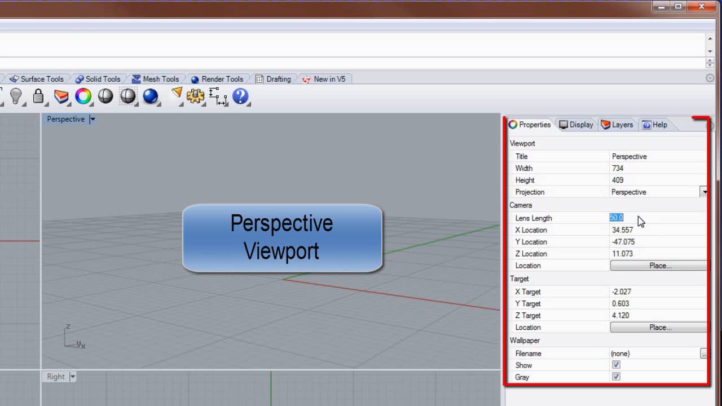The width and height of the screenshot is (722, 406).
Task: Click the Y Target value 0.603
Action: [620, 304]
